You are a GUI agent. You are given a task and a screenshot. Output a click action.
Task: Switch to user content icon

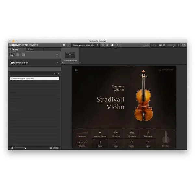tap(57, 55)
